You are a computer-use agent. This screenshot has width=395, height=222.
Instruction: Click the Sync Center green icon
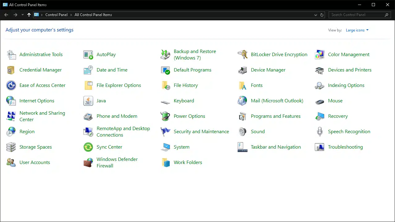point(88,147)
